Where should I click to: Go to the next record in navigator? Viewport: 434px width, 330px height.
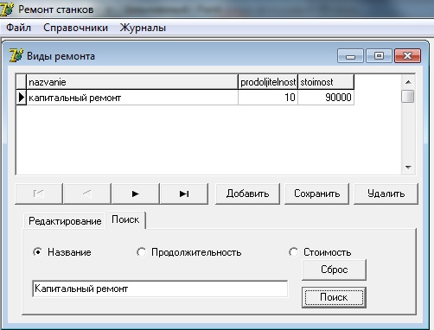coord(136,194)
